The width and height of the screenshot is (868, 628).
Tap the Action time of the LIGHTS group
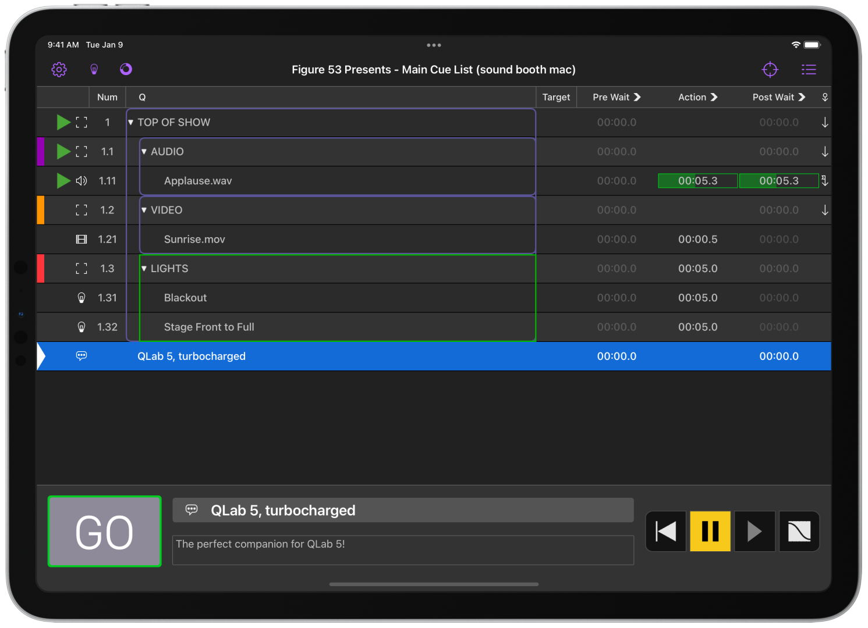[698, 269]
